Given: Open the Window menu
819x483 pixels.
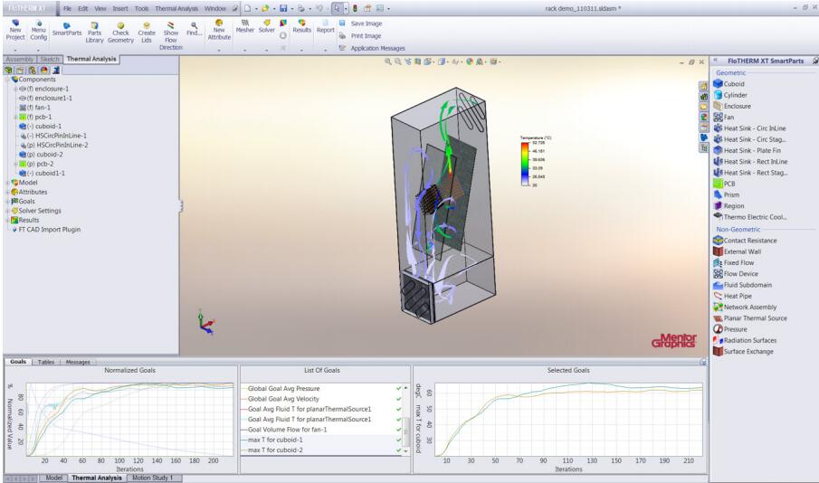Looking at the screenshot, I should pos(215,8).
